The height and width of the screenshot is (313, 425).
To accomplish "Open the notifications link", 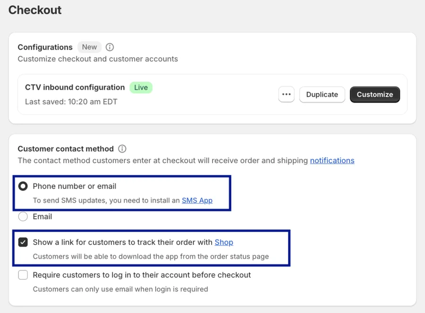I will [x=332, y=160].
